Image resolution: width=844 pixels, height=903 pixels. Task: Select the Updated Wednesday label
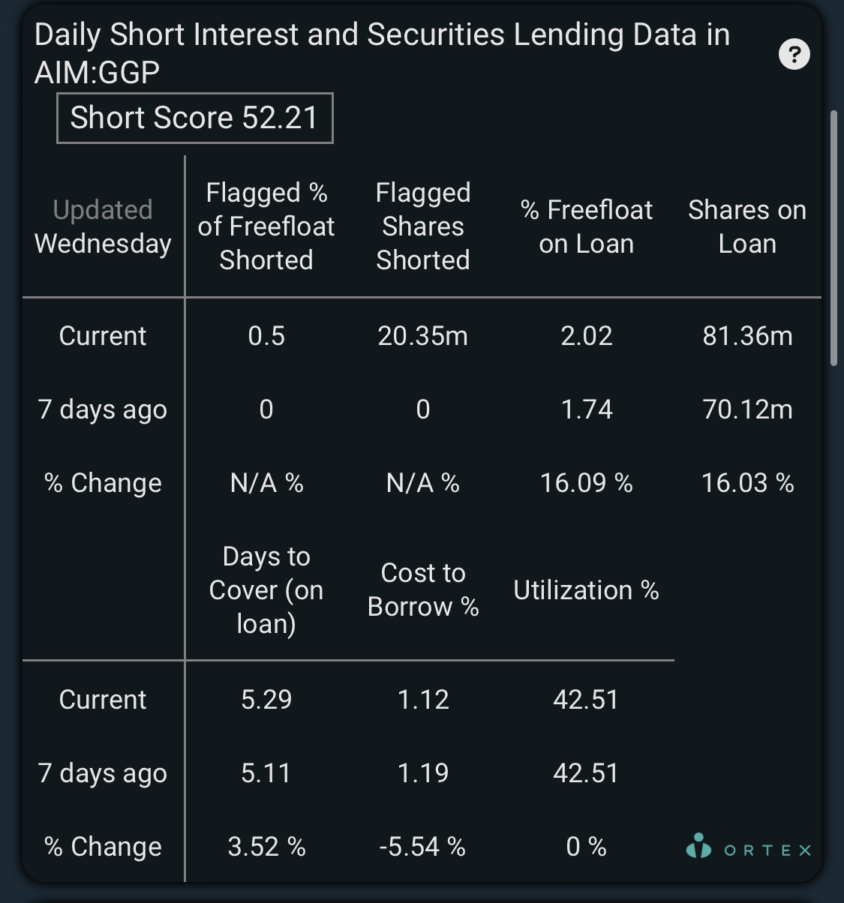click(x=103, y=226)
